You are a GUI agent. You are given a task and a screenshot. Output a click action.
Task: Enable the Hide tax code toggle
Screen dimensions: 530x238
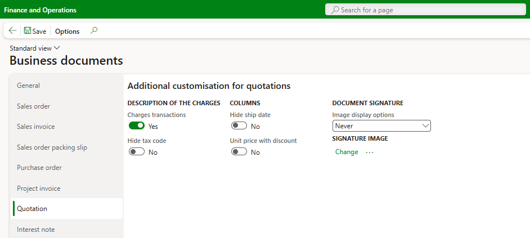pos(137,152)
